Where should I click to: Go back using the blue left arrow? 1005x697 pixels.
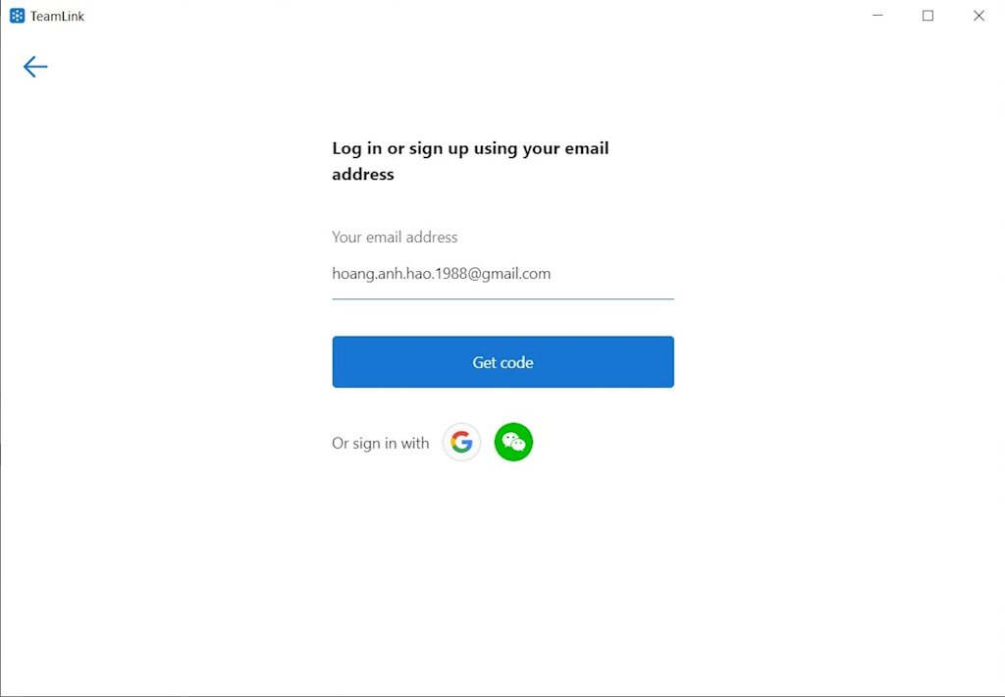35,67
